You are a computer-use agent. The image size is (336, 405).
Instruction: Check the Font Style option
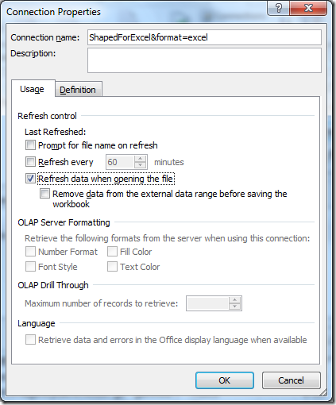30,267
